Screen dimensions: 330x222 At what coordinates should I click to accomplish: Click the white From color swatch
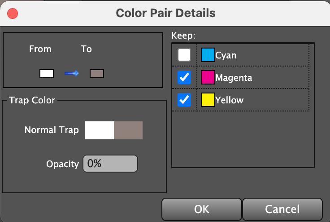47,74
